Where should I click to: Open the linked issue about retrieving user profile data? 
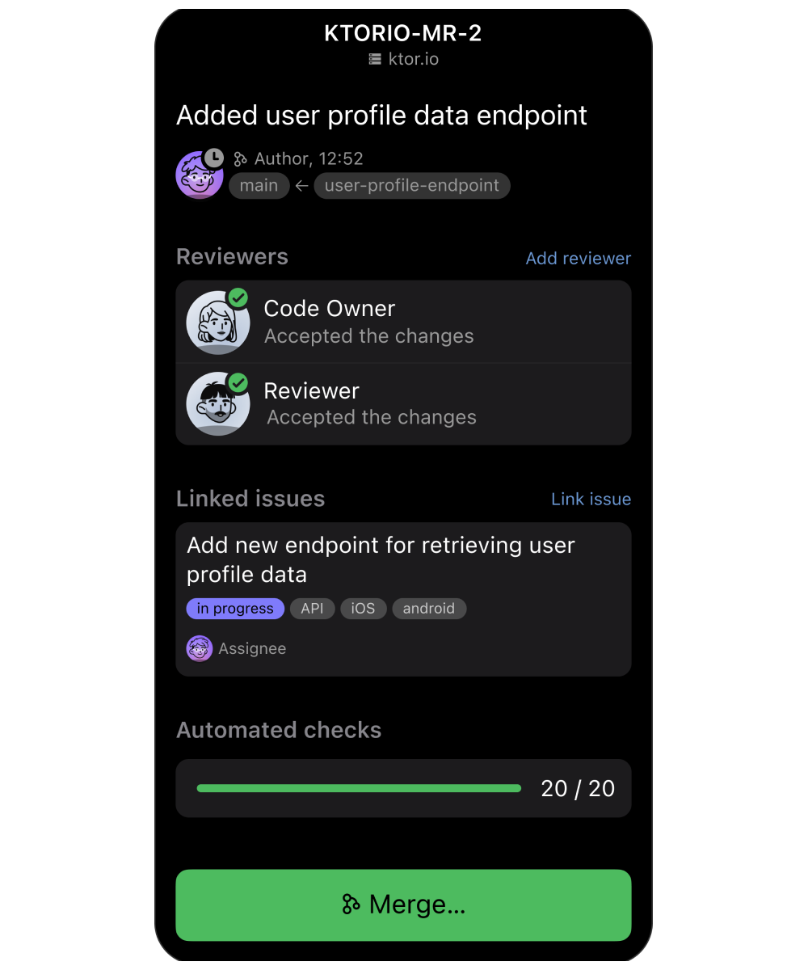point(403,599)
